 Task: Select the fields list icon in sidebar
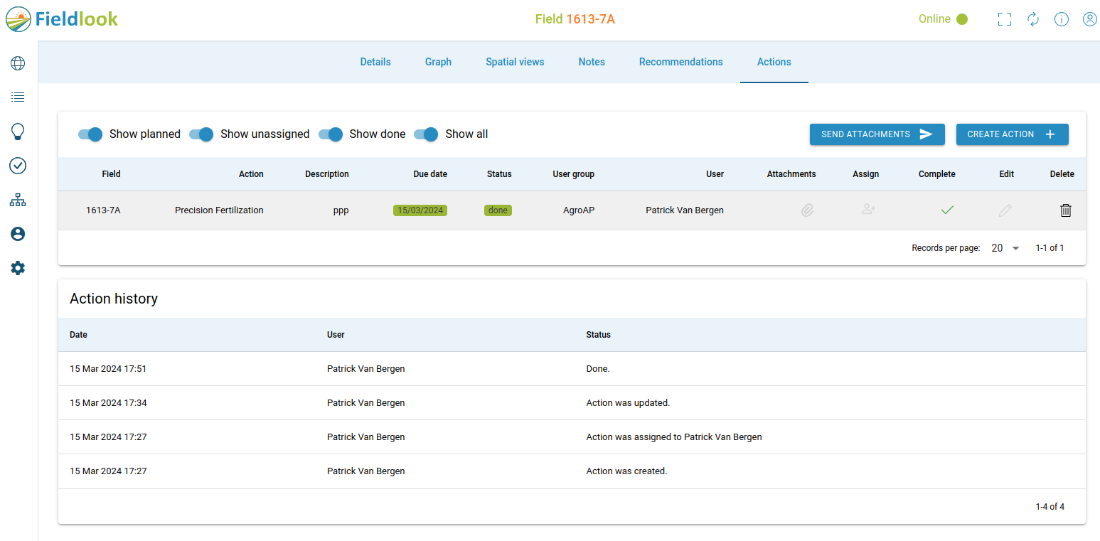pos(17,97)
